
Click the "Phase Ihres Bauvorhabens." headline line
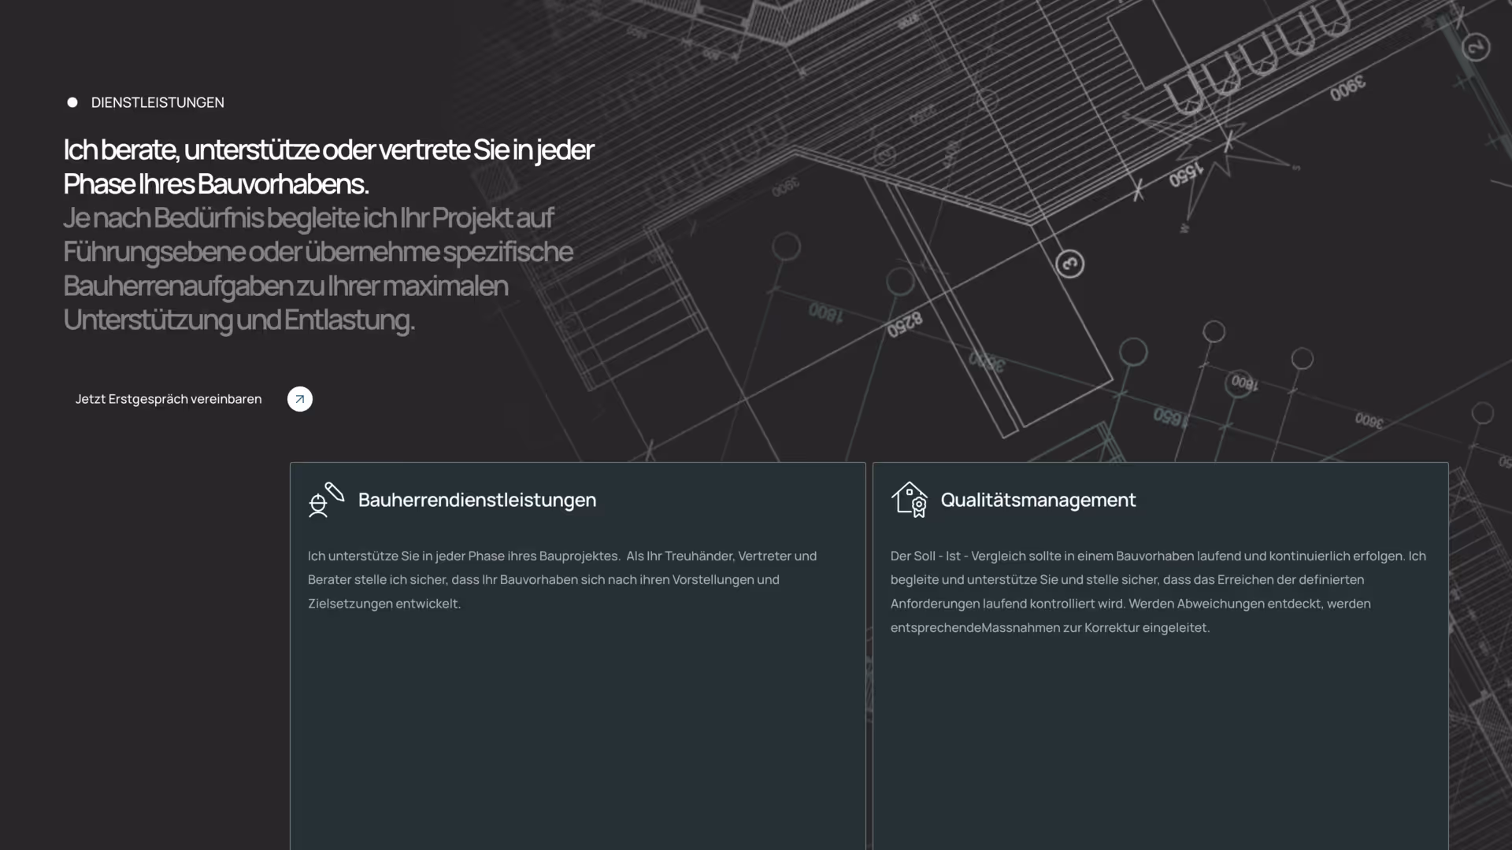coord(216,184)
